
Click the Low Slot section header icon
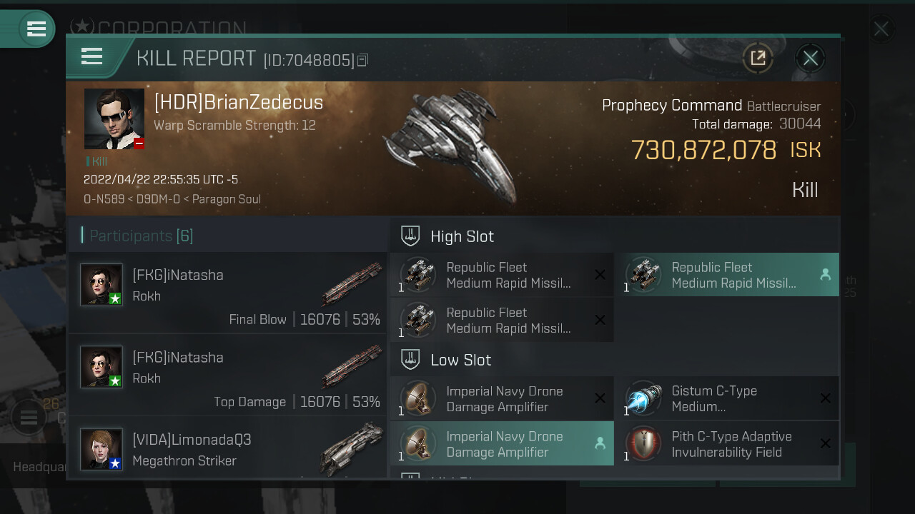410,360
